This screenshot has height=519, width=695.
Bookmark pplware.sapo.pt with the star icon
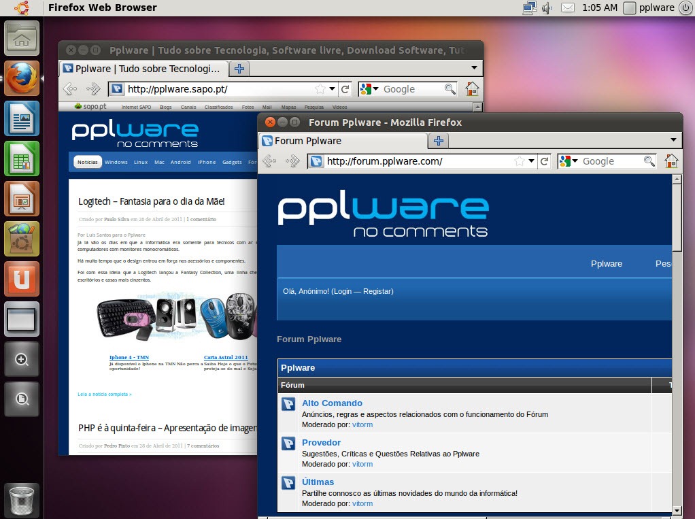(320, 89)
